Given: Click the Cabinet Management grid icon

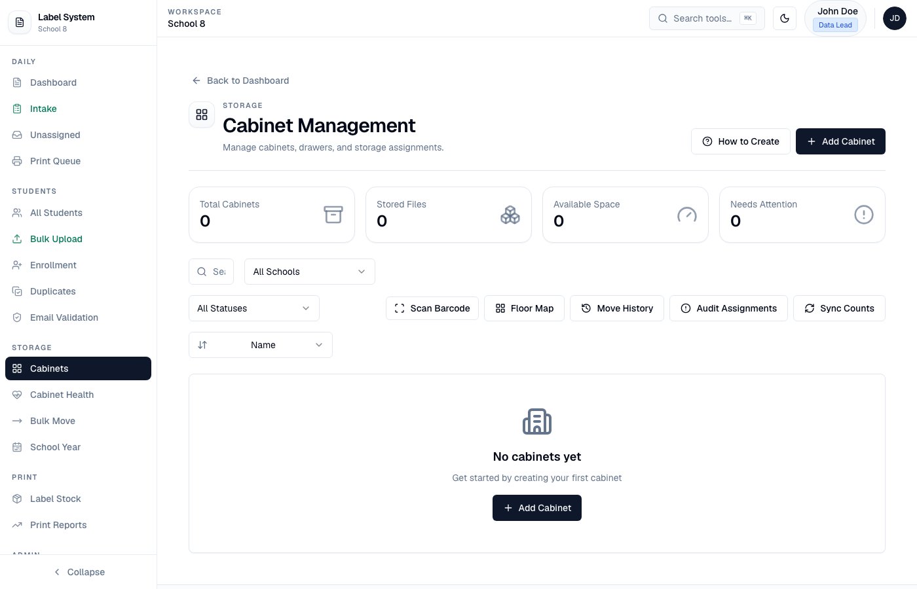Looking at the screenshot, I should [202, 115].
